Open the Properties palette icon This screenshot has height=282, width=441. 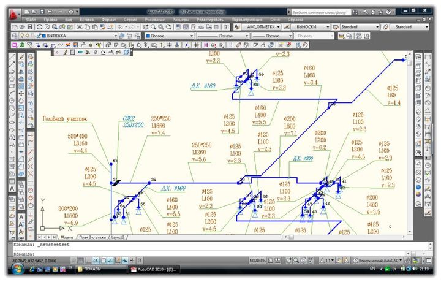point(178,27)
